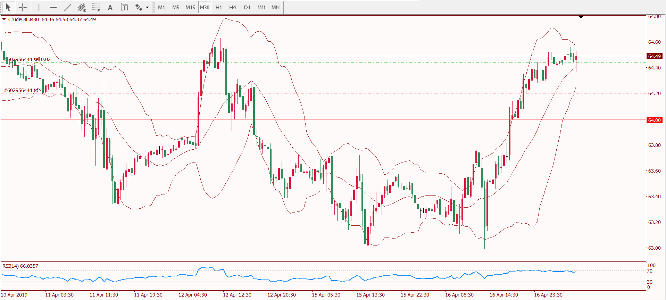Open the arrows objects dropdown
Screen dimensions: 666x300
coord(148,7)
